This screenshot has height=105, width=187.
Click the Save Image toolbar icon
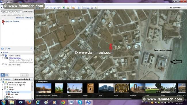tap(92, 8)
